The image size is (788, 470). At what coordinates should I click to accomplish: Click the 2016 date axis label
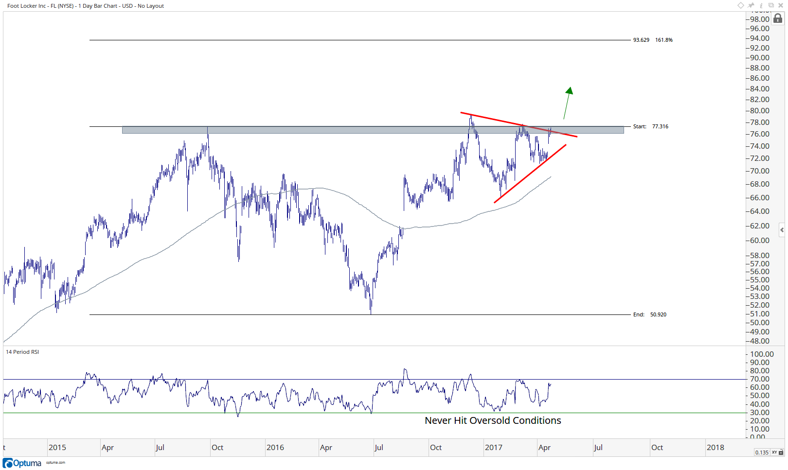coord(275,447)
